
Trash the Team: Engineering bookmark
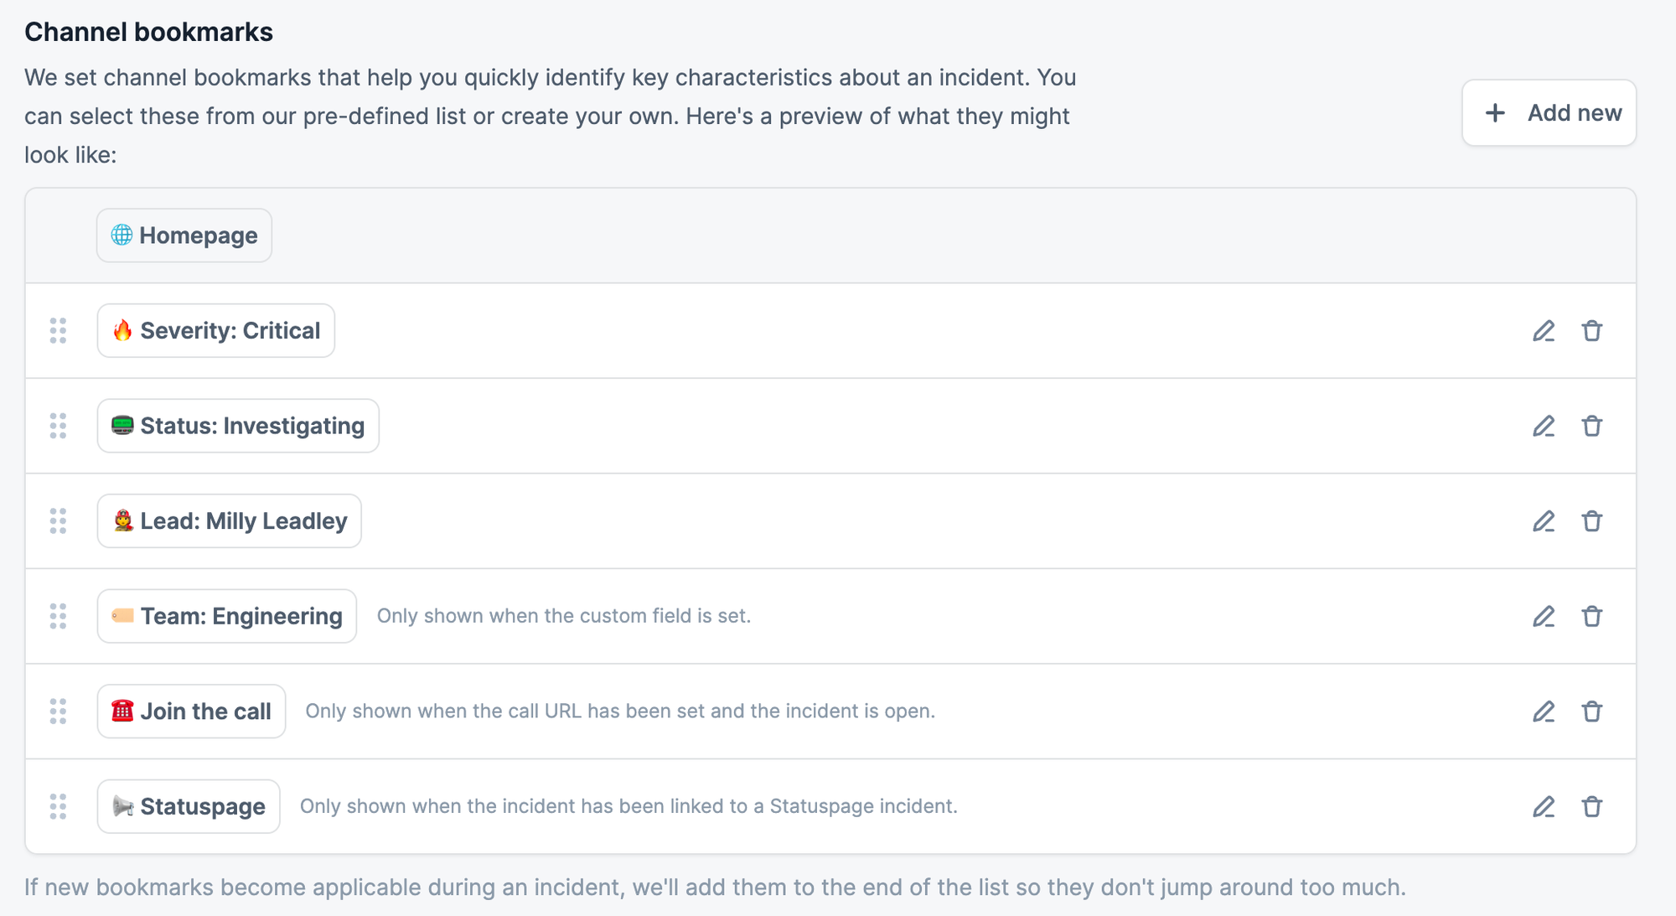(x=1592, y=617)
